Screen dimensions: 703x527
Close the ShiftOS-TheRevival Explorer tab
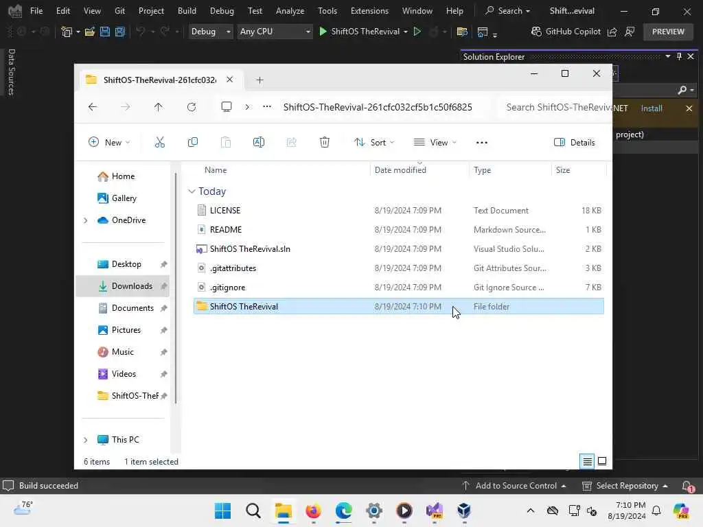pos(229,80)
